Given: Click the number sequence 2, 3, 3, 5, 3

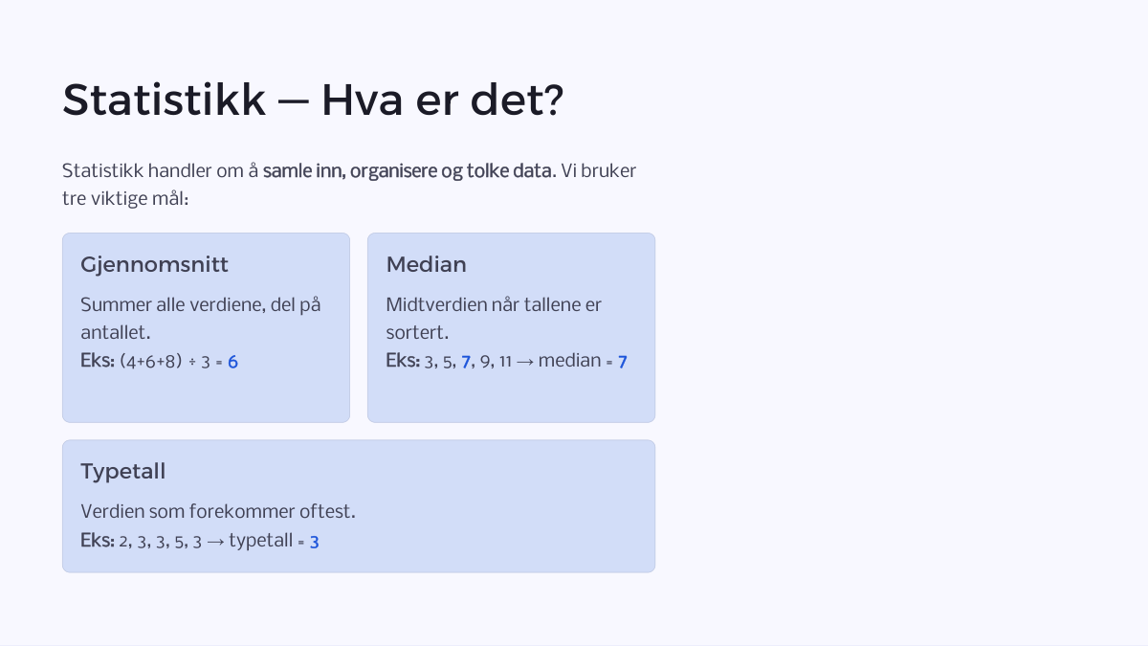Looking at the screenshot, I should (x=161, y=542).
